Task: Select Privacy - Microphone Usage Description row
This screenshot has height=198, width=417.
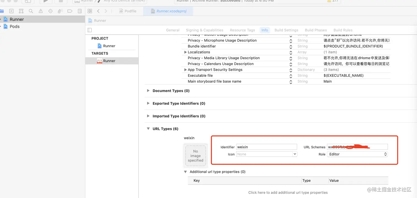Action: 286,40
